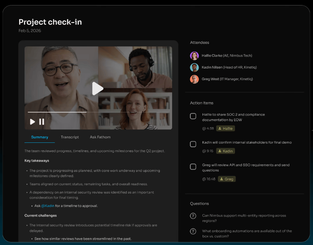Click bullet 'Teams aligned on current status'
Image resolution: width=313 pixels, height=245 pixels.
point(89,184)
